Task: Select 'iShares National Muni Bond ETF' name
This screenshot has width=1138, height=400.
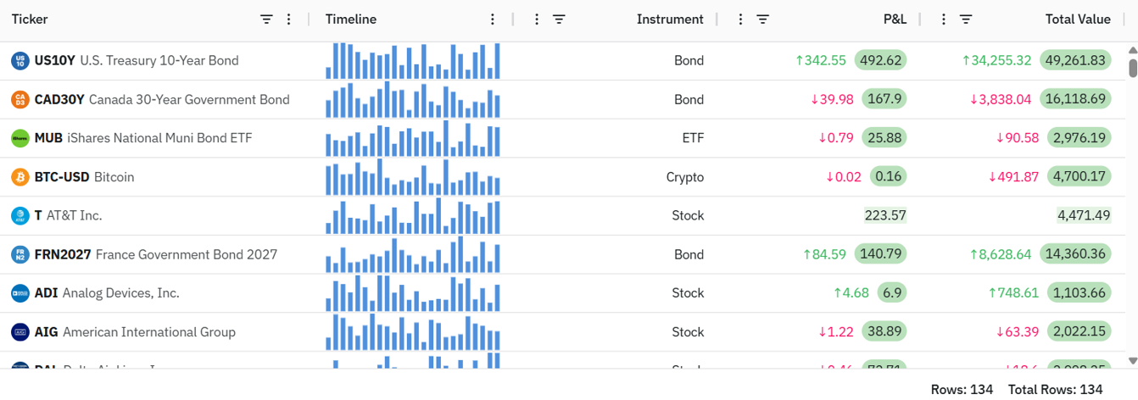Action: pyautogui.click(x=159, y=138)
